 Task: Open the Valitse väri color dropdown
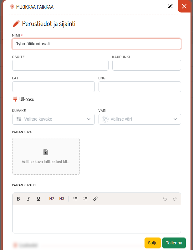(x=140, y=119)
